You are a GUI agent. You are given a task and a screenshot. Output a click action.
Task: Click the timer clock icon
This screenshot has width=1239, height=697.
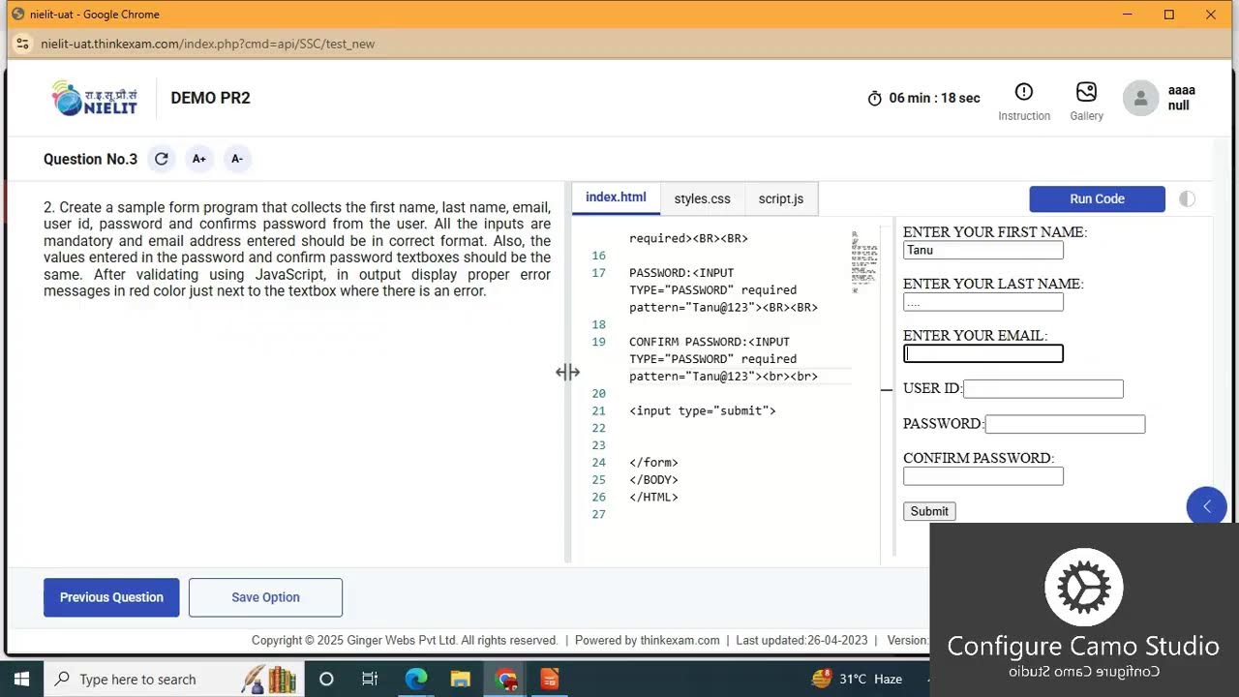pos(875,98)
